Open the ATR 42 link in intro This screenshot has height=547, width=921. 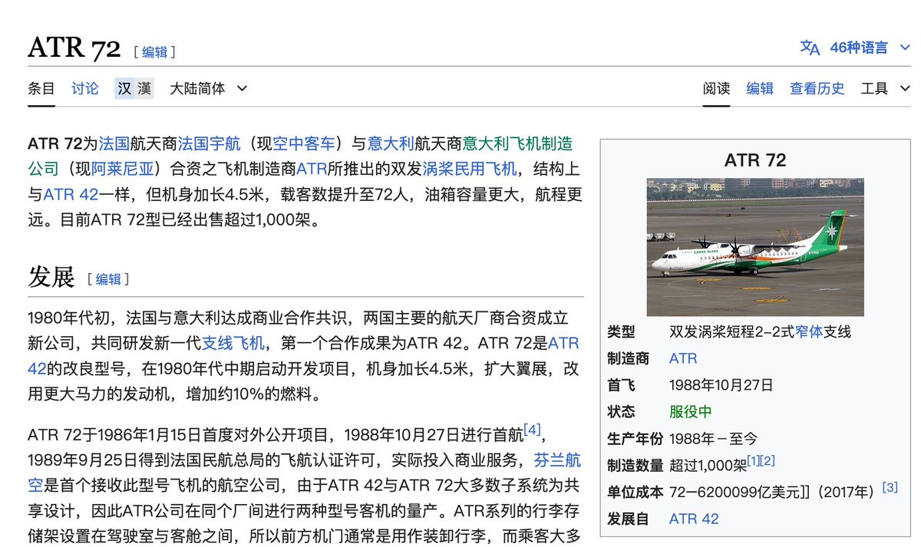[x=71, y=194]
